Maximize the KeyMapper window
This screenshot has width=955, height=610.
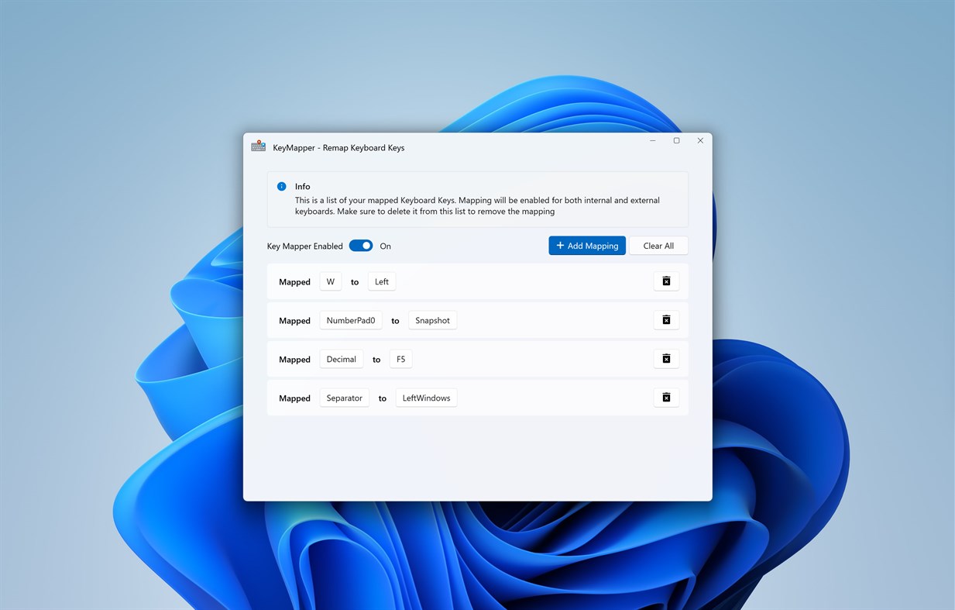click(676, 140)
